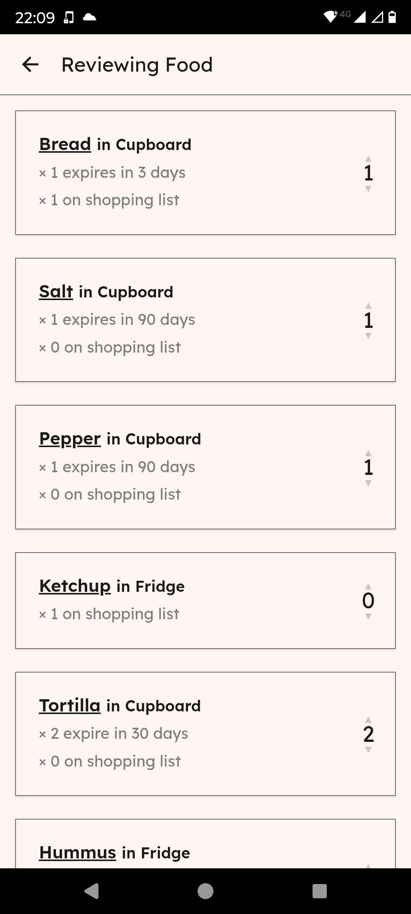This screenshot has width=411, height=914.
Task: Open the Pepper item link
Action: tap(70, 439)
